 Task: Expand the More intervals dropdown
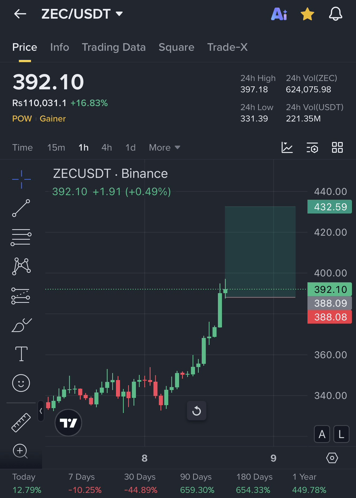click(x=165, y=148)
